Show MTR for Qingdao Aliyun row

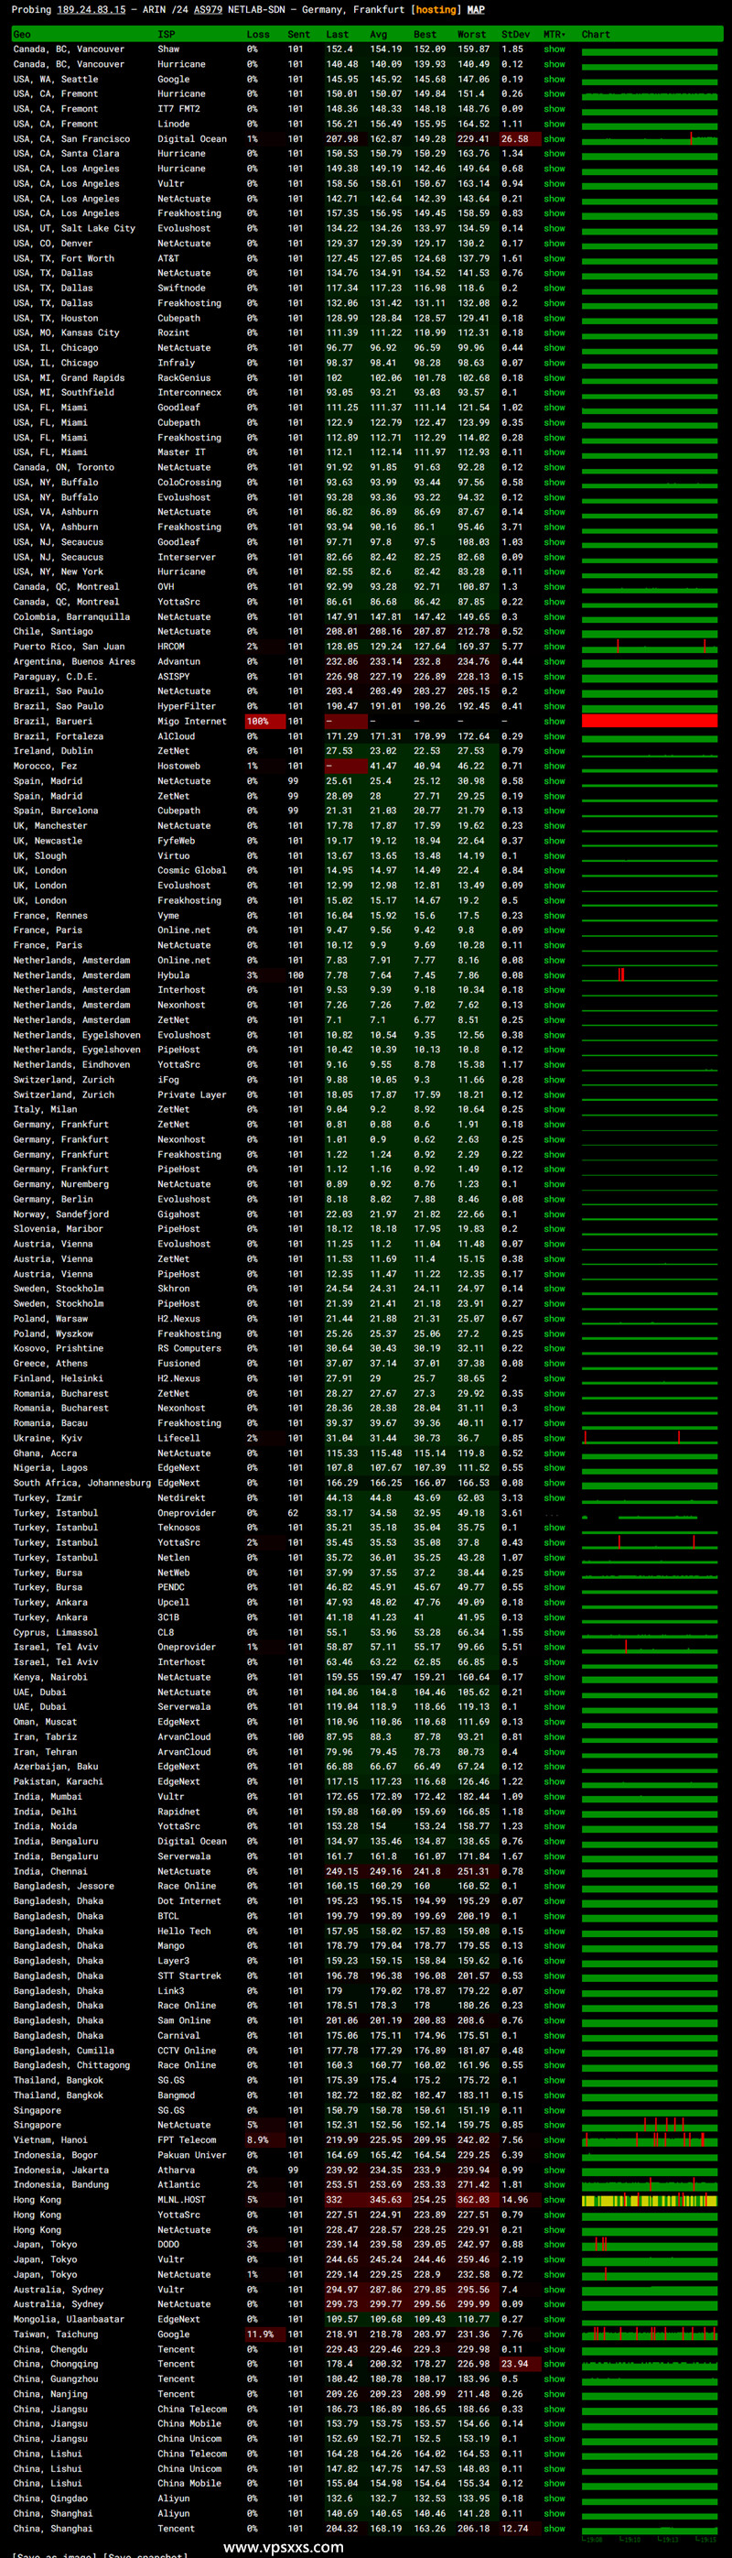click(554, 2498)
